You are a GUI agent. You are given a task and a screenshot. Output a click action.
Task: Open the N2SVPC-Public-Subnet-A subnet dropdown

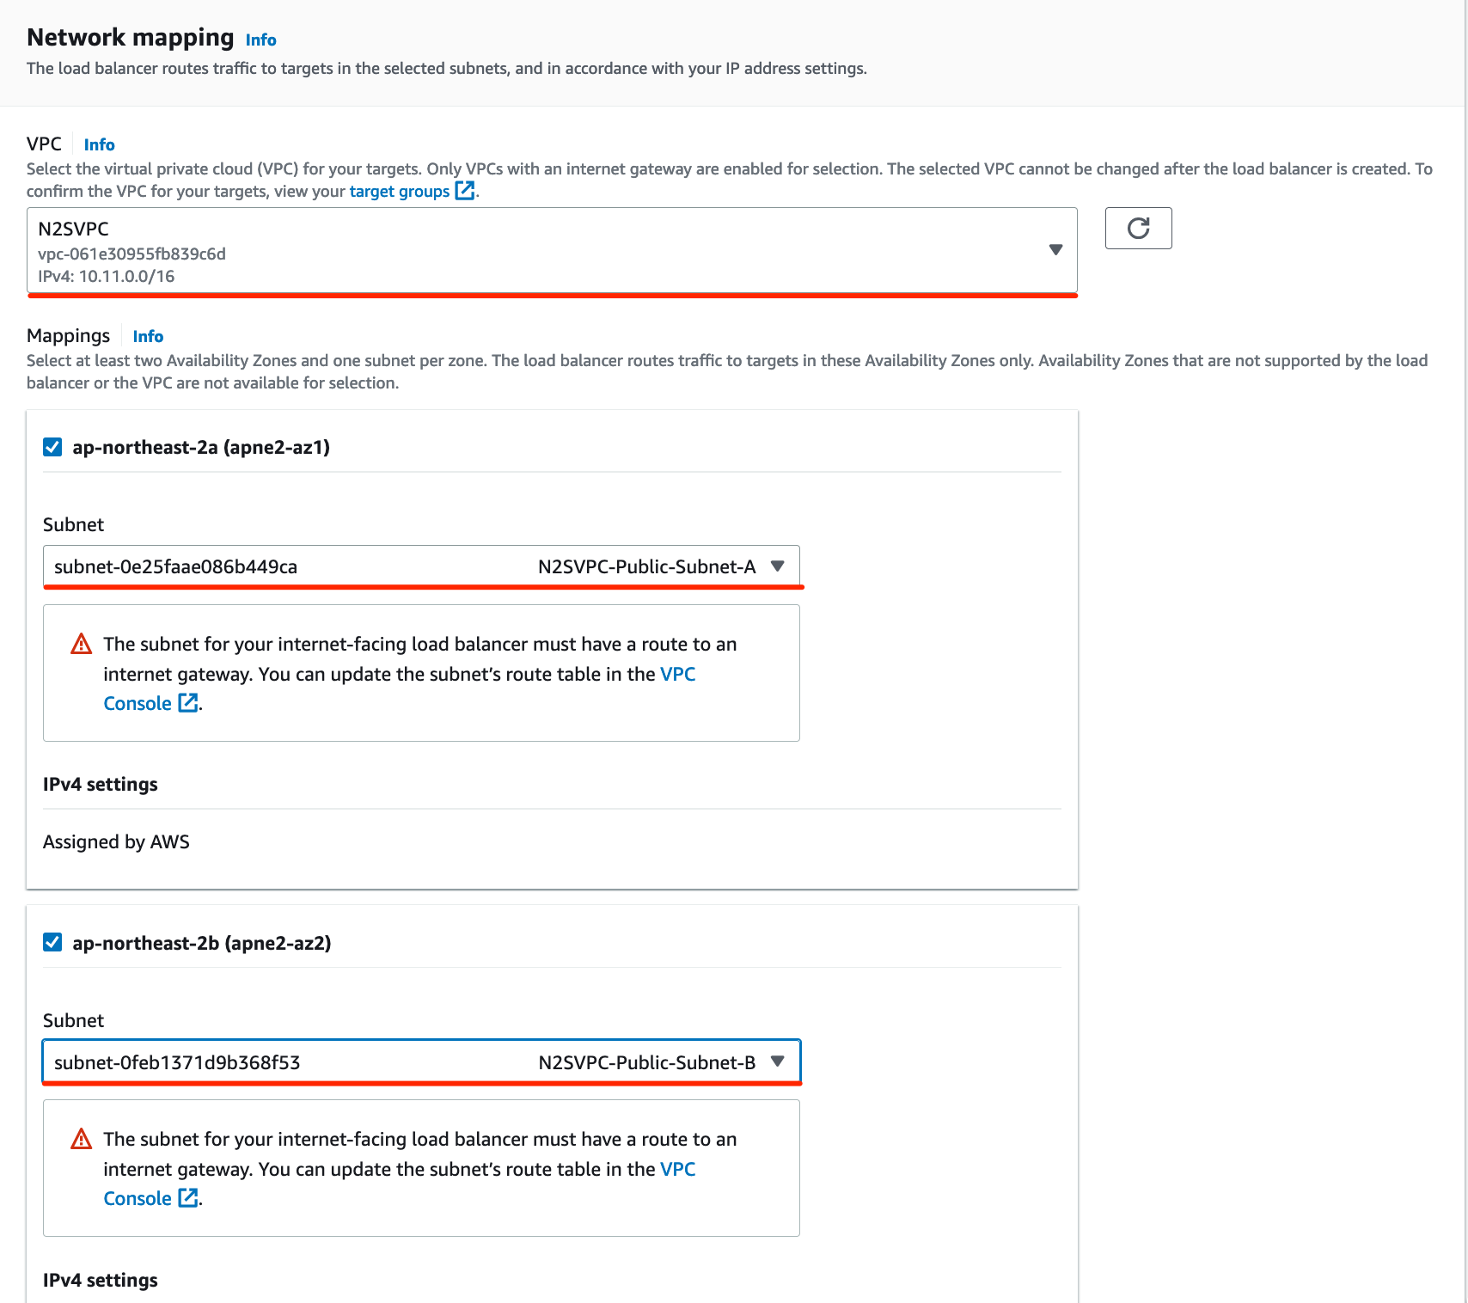(x=421, y=566)
